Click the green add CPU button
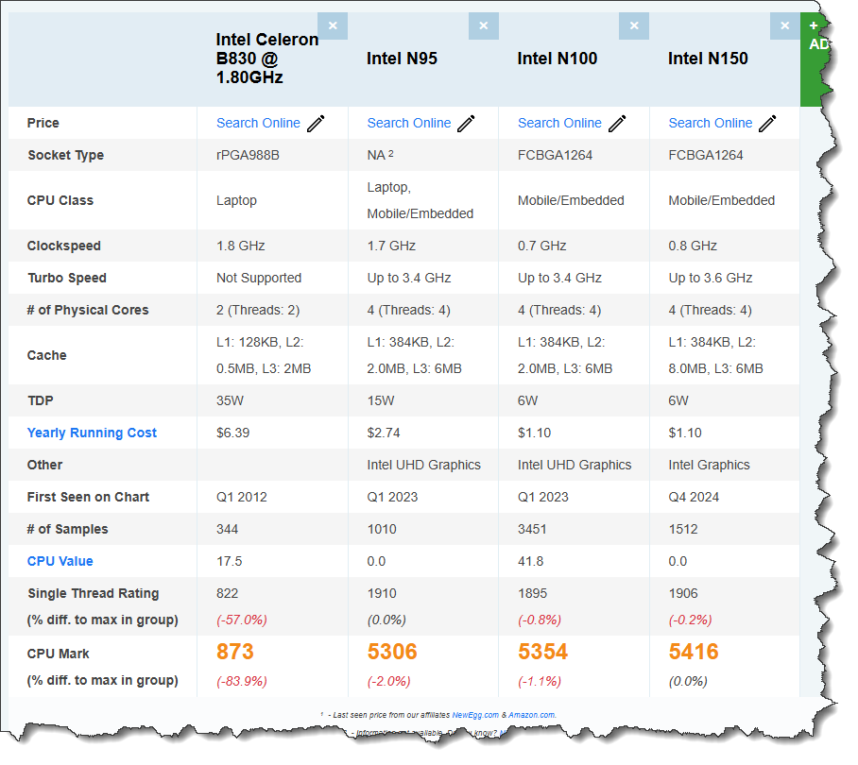The height and width of the screenshot is (765, 858). pyautogui.click(x=815, y=59)
